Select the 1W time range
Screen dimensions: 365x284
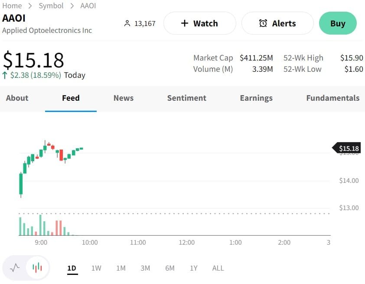[x=96, y=268]
